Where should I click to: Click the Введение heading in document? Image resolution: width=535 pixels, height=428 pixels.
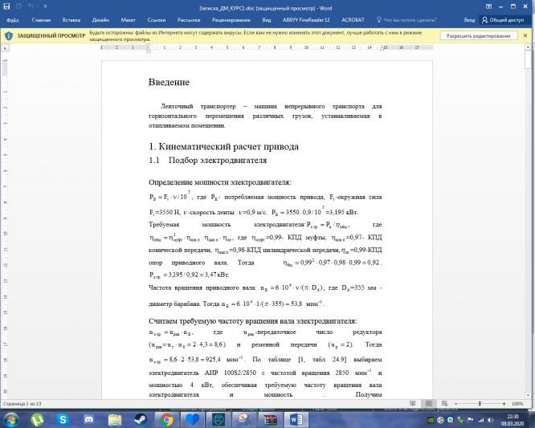pos(169,82)
